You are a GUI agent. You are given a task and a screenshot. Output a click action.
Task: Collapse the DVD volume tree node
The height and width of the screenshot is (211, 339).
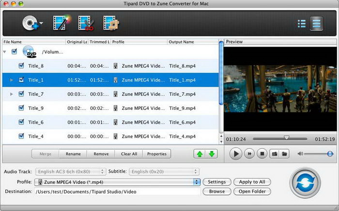tap(5, 51)
